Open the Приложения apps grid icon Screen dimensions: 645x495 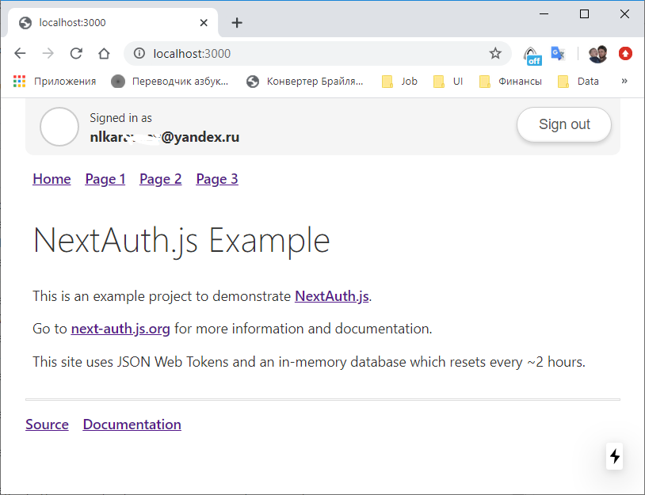(19, 82)
